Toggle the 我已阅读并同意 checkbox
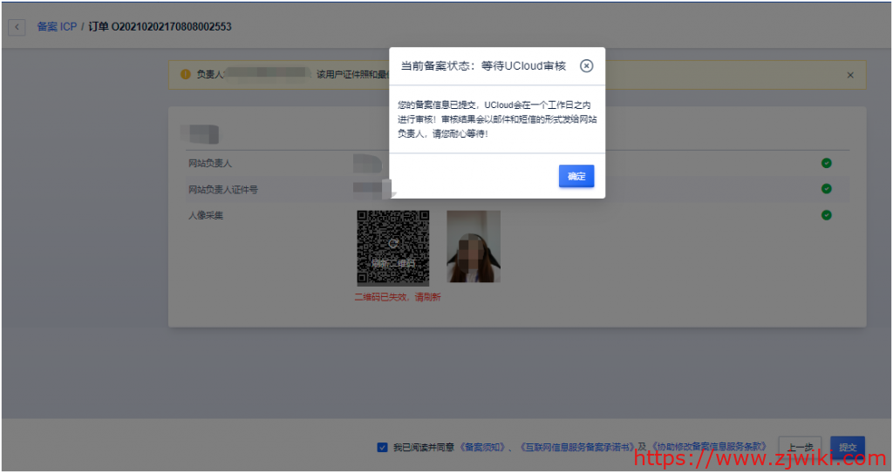 point(382,447)
